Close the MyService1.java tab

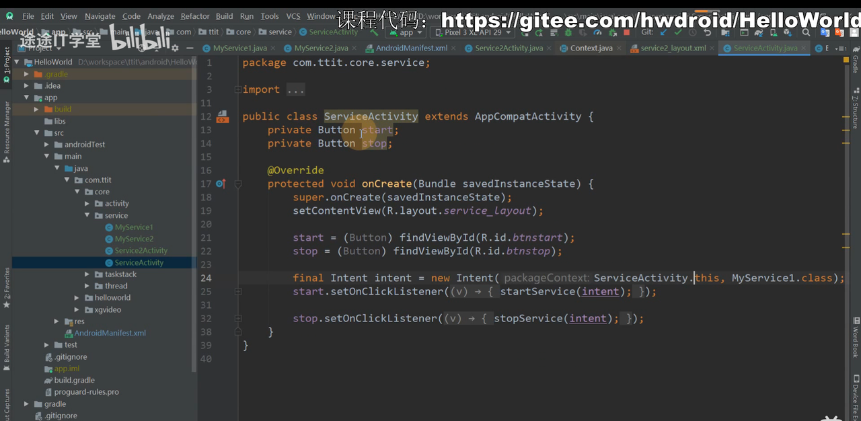tap(274, 48)
